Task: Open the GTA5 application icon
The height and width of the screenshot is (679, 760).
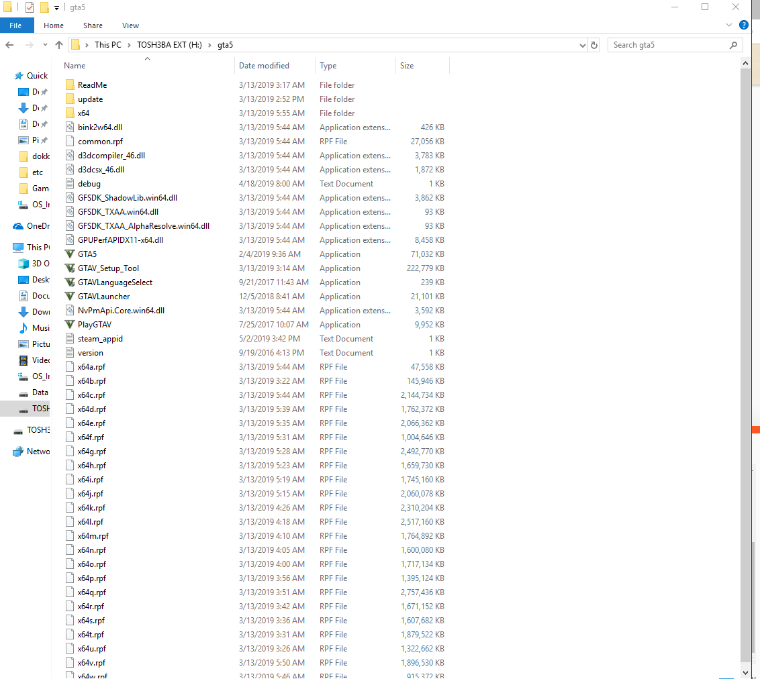Action: point(70,254)
